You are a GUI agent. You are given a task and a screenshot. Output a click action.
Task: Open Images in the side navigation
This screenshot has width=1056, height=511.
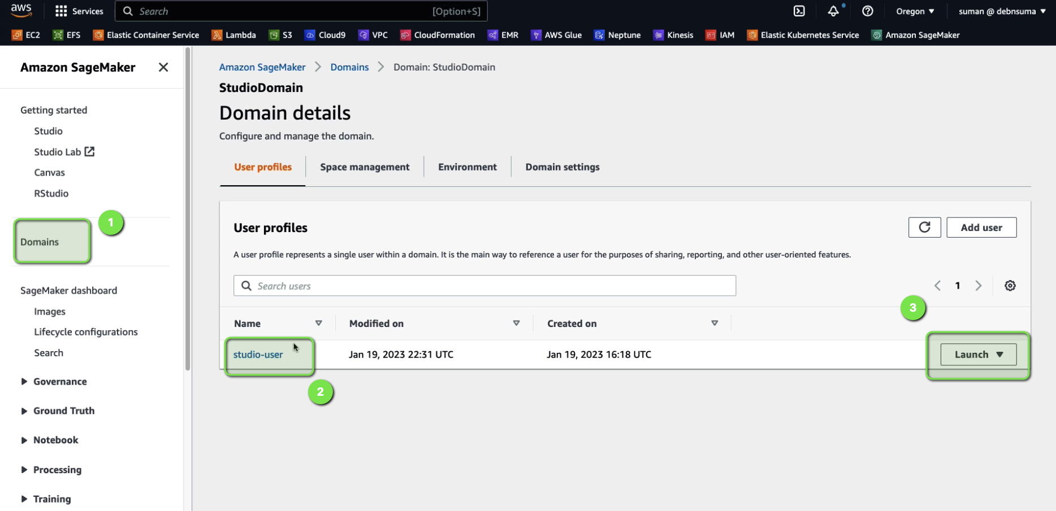[x=50, y=312]
